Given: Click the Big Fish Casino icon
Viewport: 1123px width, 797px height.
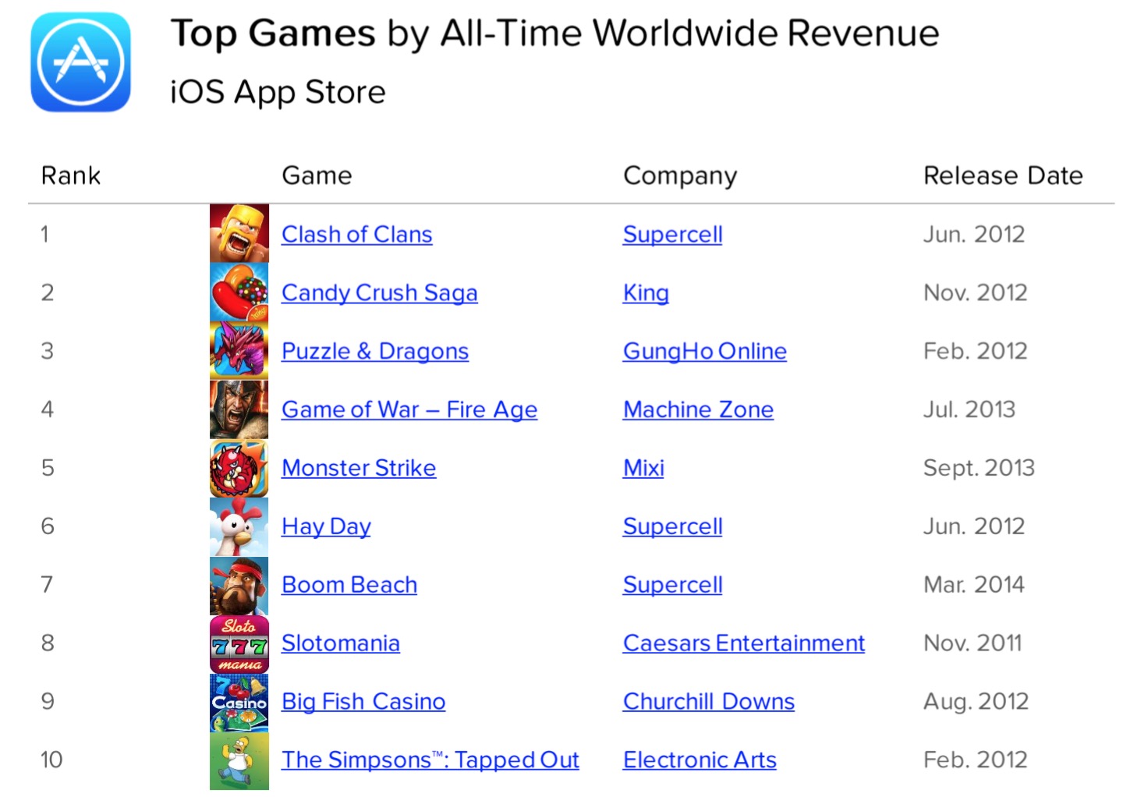Looking at the screenshot, I should click(239, 702).
